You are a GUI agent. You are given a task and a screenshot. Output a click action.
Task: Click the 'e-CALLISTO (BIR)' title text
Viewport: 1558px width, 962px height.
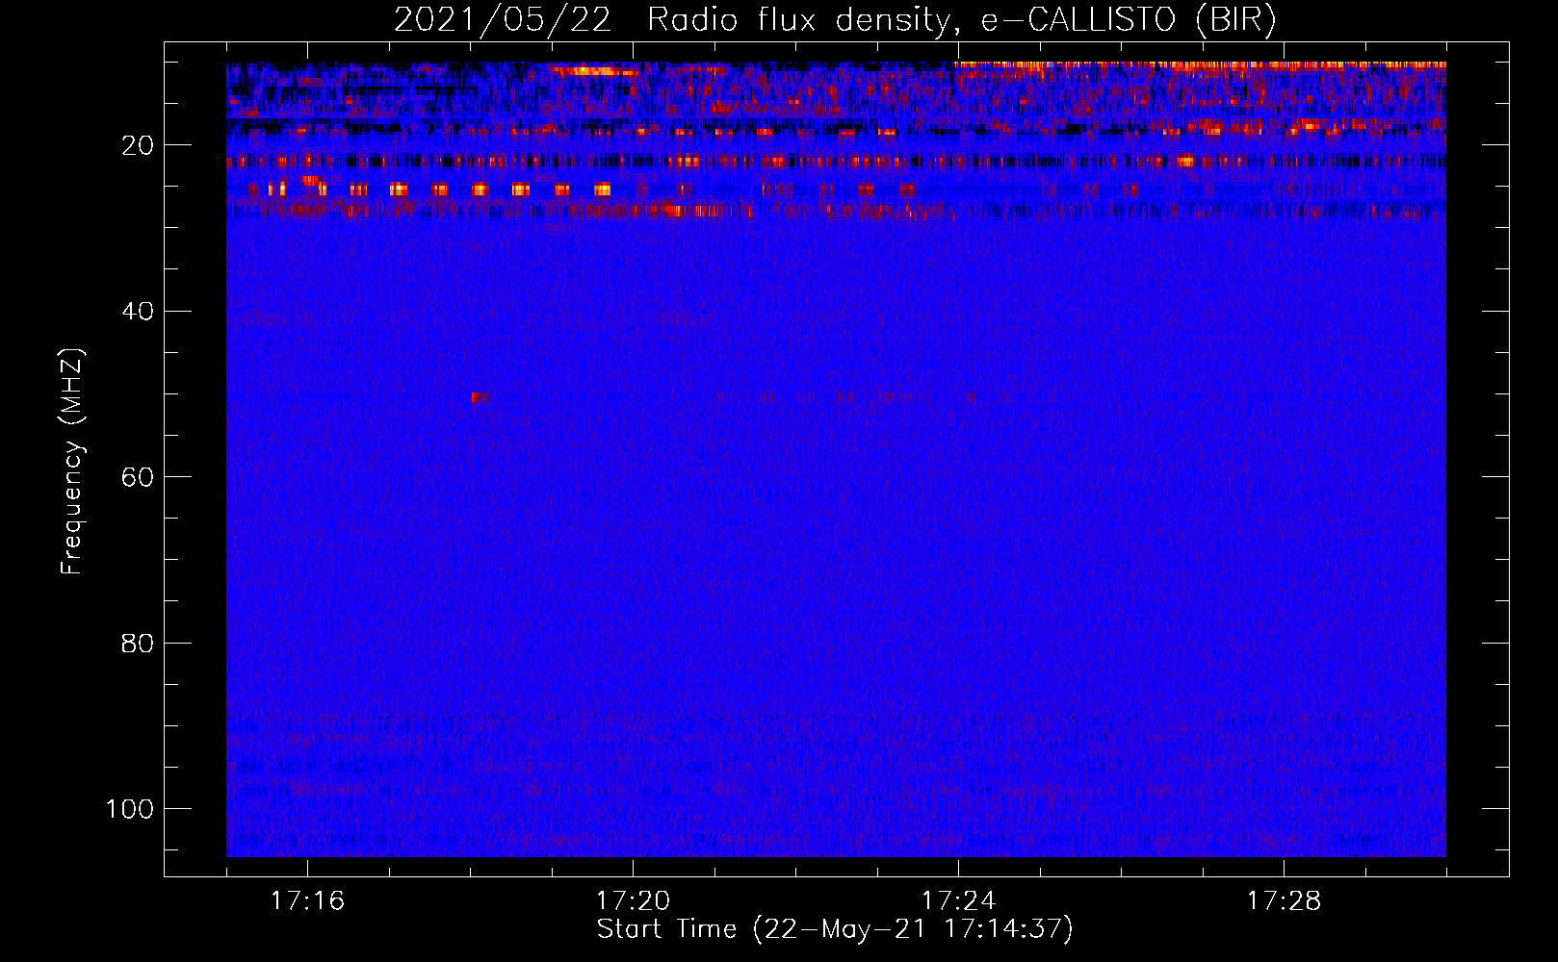click(x=1129, y=20)
